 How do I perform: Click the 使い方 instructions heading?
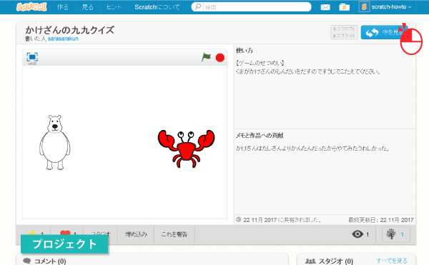[245, 51]
